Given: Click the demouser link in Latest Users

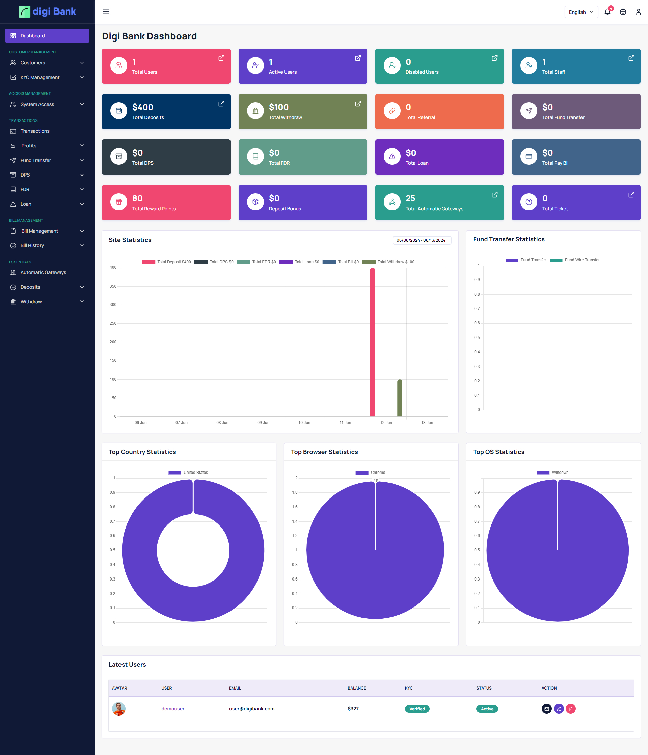Looking at the screenshot, I should (x=173, y=709).
